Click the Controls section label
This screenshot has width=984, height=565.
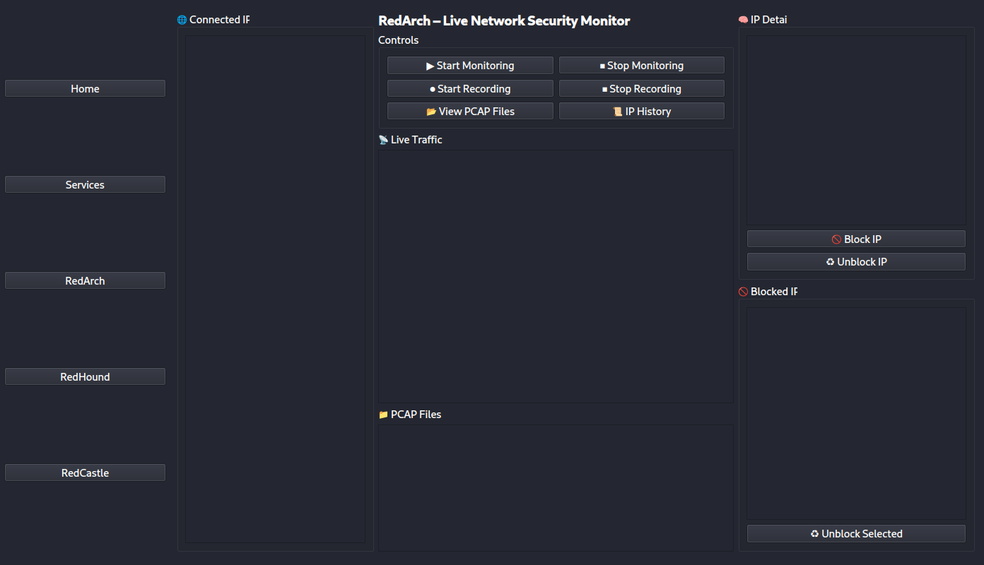point(398,40)
